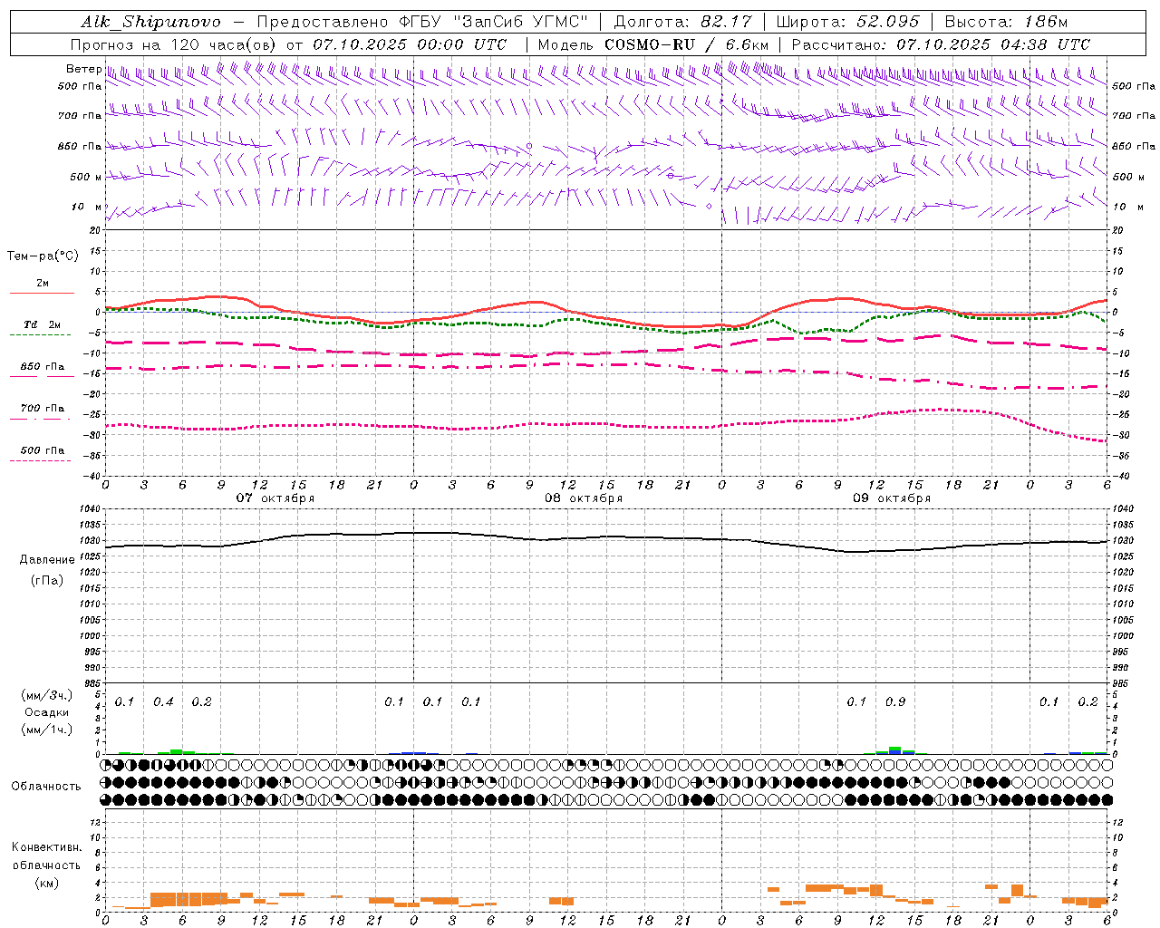Click the dash-dot 700 гПа temperature legend line
This screenshot has width=1160, height=928.
tap(42, 418)
